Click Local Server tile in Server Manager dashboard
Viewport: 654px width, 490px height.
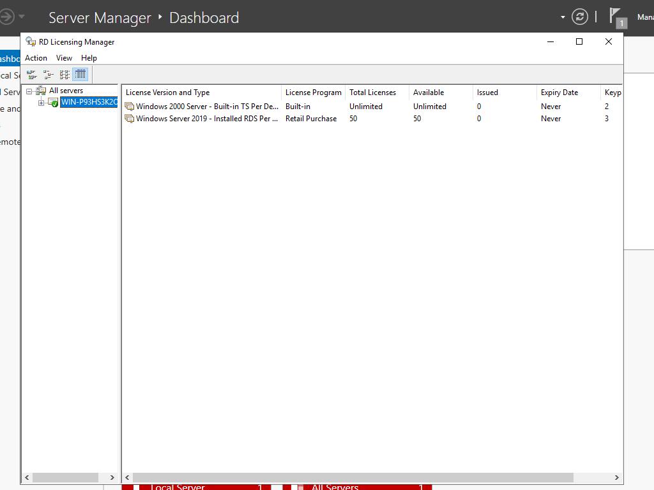196,487
